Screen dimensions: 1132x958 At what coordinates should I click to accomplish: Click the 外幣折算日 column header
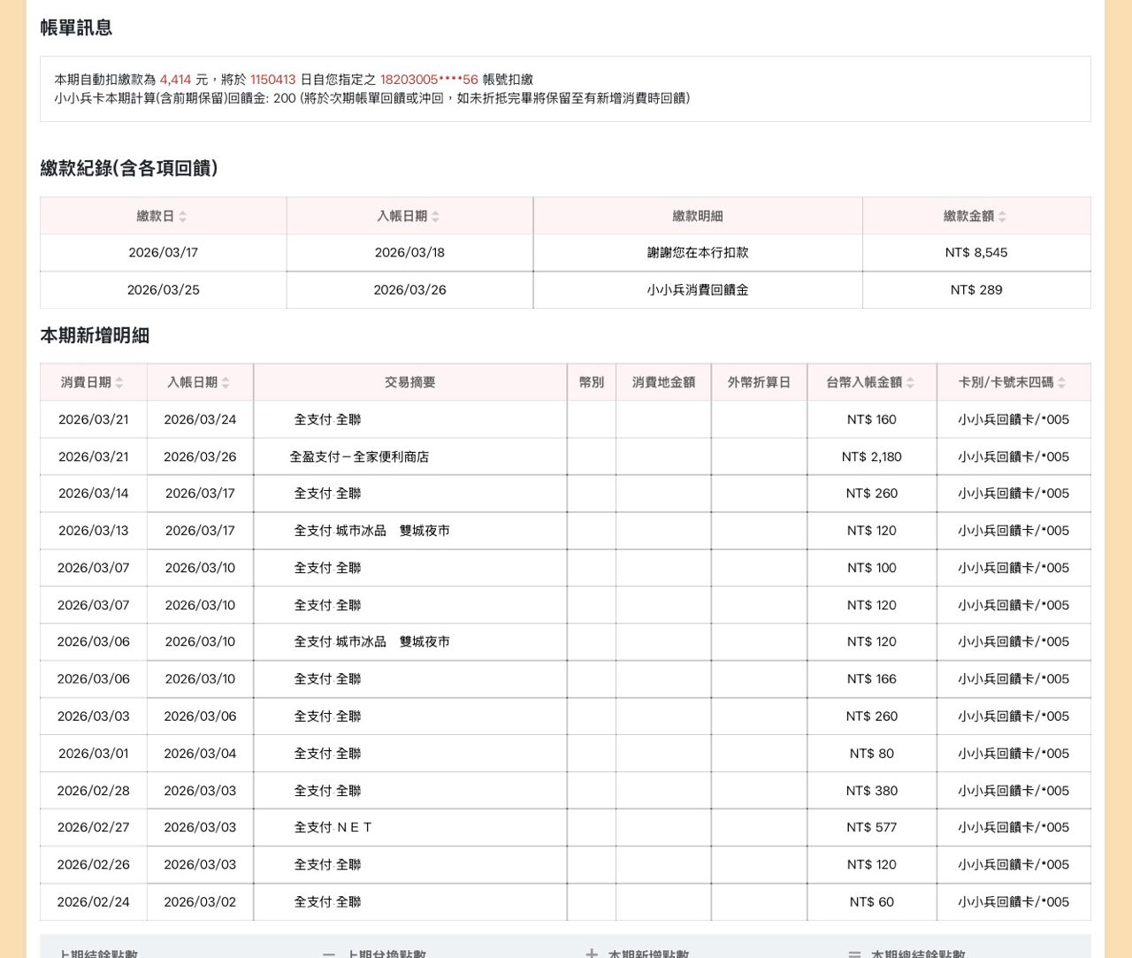click(759, 382)
